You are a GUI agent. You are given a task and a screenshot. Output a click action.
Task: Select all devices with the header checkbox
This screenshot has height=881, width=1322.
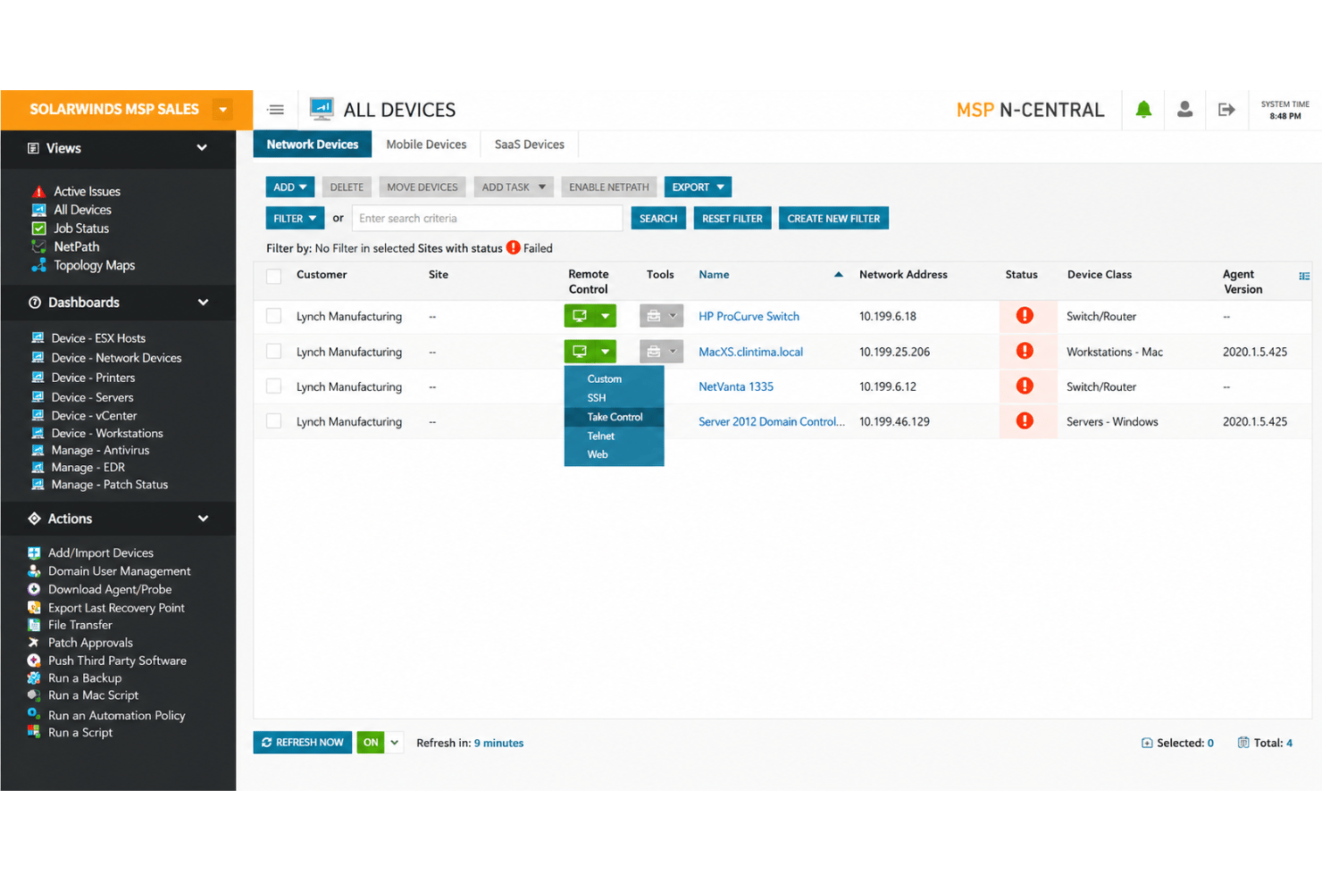[x=274, y=276]
